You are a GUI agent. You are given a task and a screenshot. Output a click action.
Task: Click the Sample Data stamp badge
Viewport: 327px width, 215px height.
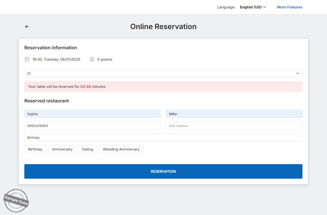pyautogui.click(x=16, y=201)
